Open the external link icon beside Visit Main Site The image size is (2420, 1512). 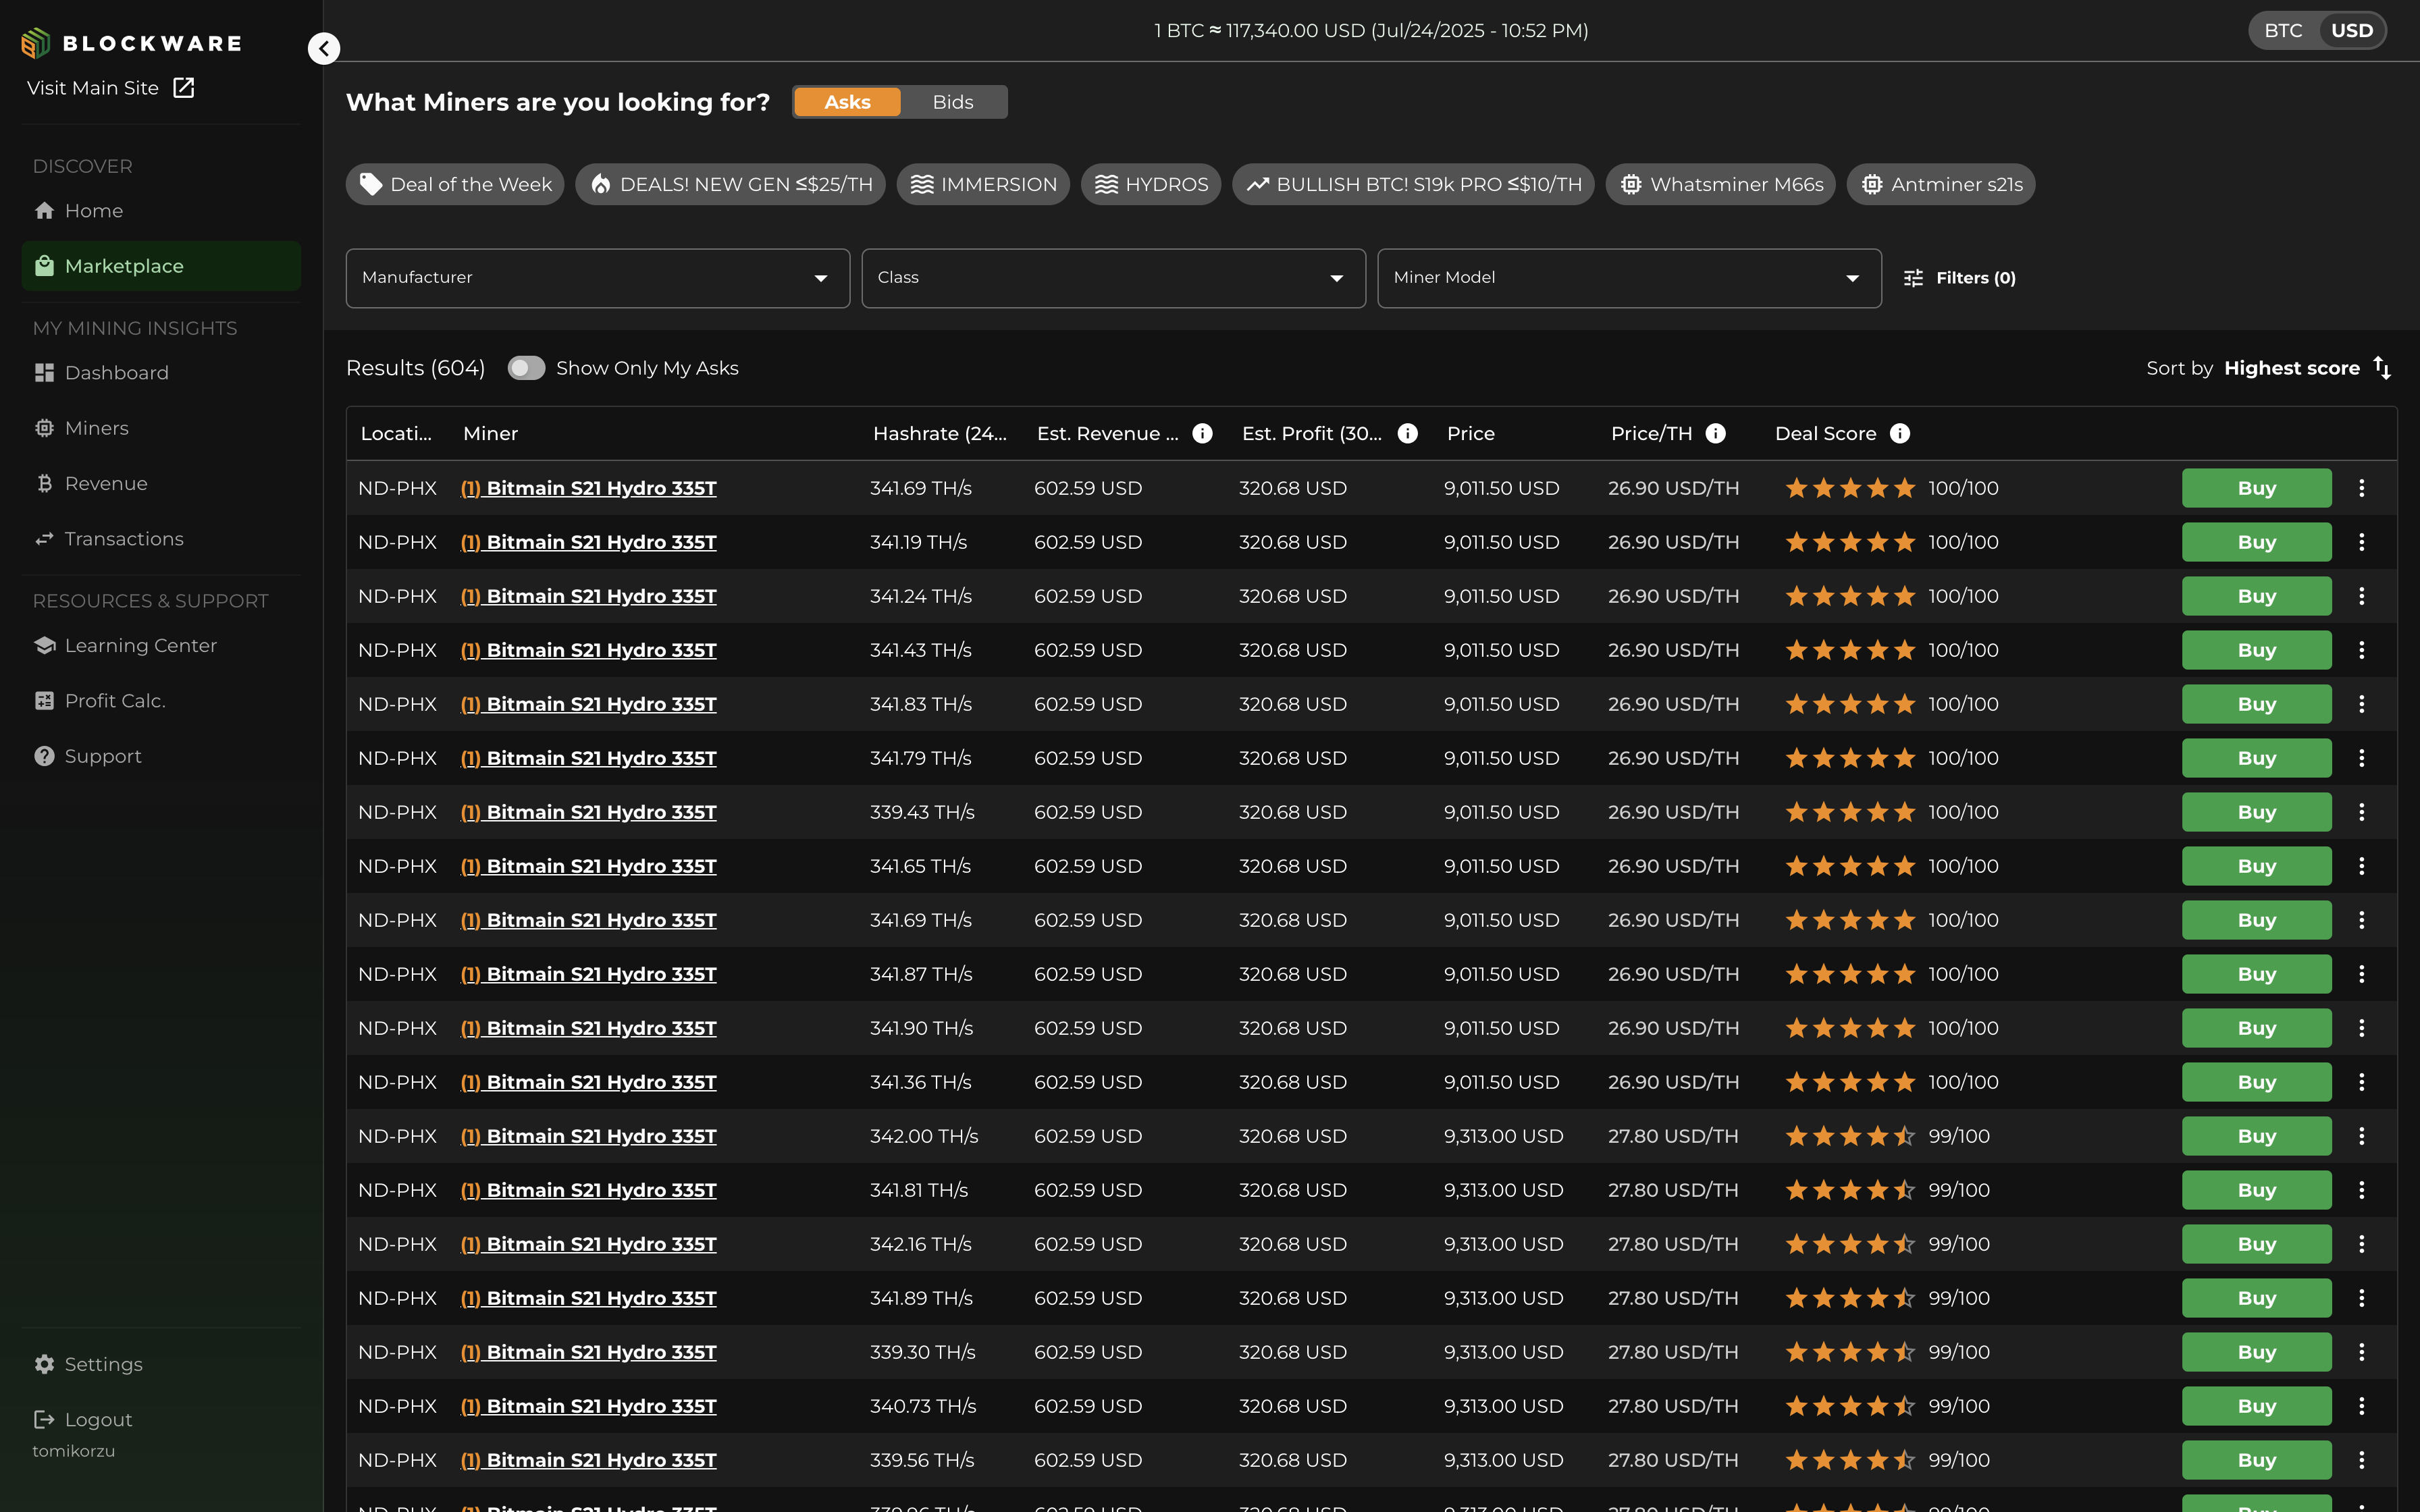coord(184,88)
